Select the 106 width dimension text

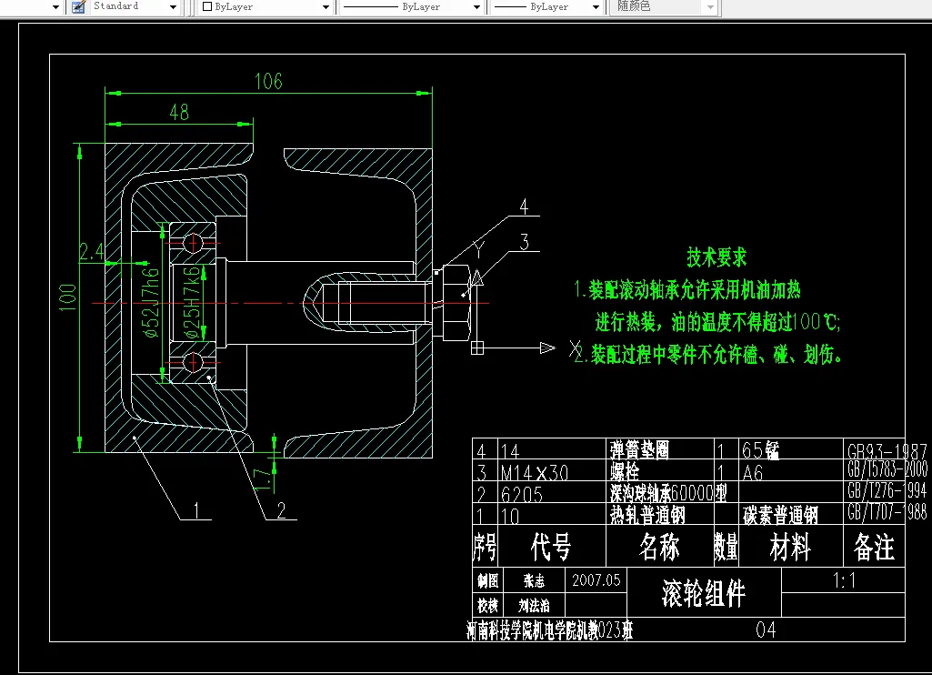click(268, 81)
